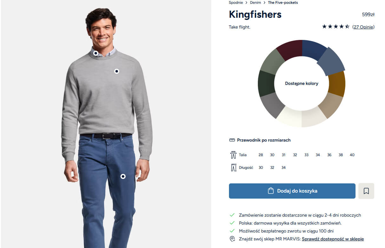Click the hotspot marker on the grey sweater
This screenshot has width=385, height=248.
point(117,71)
